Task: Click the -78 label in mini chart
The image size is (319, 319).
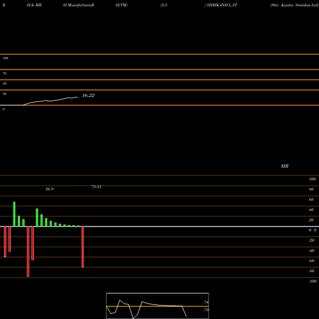Action: [x=206, y=302]
